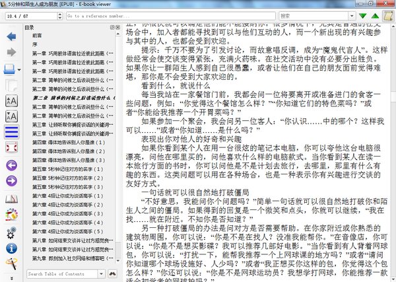Select the bold italic 第二章 current entry
The height and width of the screenshot is (282, 396).
pyautogui.click(x=73, y=98)
